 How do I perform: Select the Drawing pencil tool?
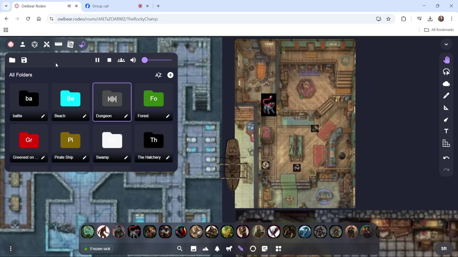point(446,96)
